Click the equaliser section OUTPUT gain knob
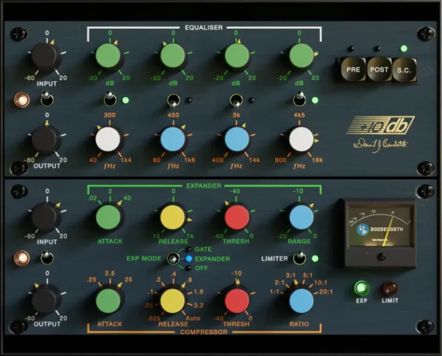This screenshot has height=356, width=442. [44, 139]
